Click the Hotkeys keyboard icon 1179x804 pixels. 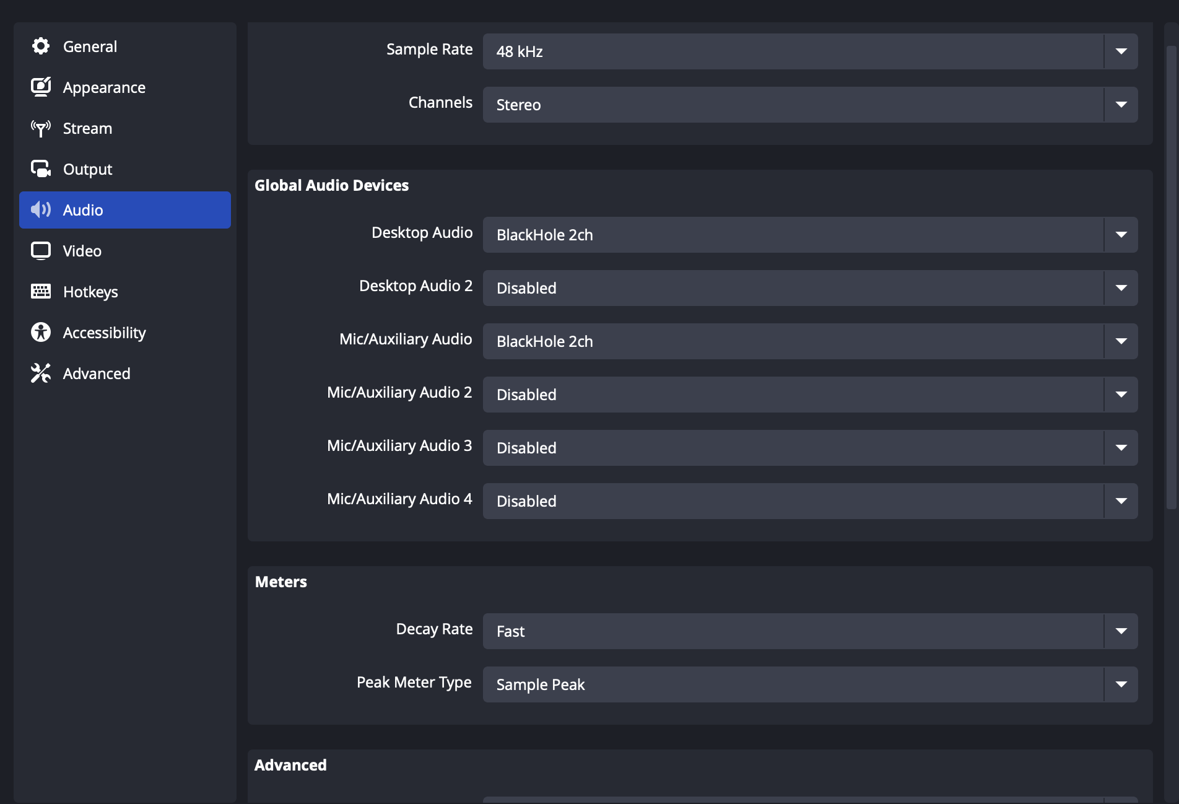(x=41, y=292)
